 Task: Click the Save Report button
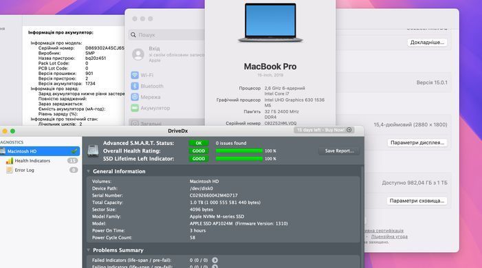[x=340, y=151]
